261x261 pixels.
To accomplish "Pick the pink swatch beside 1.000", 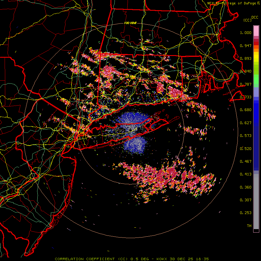I will (256, 31).
